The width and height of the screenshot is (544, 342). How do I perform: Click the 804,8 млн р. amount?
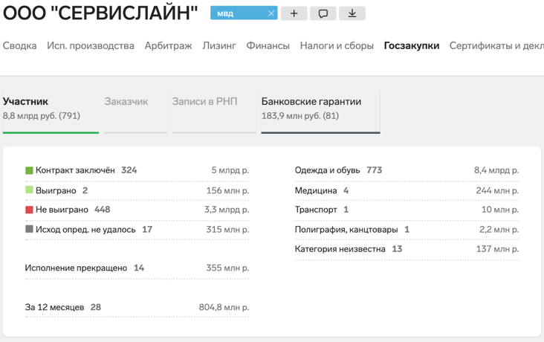pyautogui.click(x=224, y=307)
